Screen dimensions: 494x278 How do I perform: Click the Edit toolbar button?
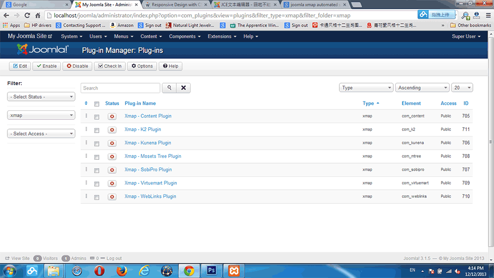tap(20, 66)
